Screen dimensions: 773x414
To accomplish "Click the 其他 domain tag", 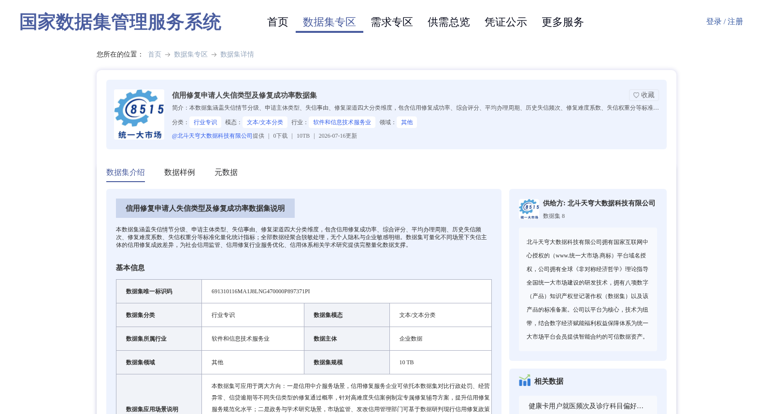I will (407, 122).
